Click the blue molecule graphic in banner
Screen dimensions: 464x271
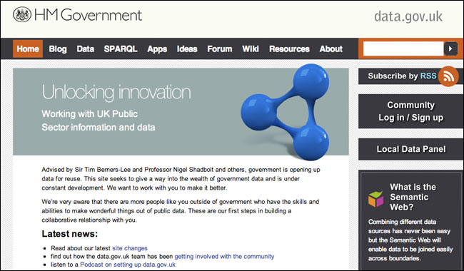coord(285,112)
